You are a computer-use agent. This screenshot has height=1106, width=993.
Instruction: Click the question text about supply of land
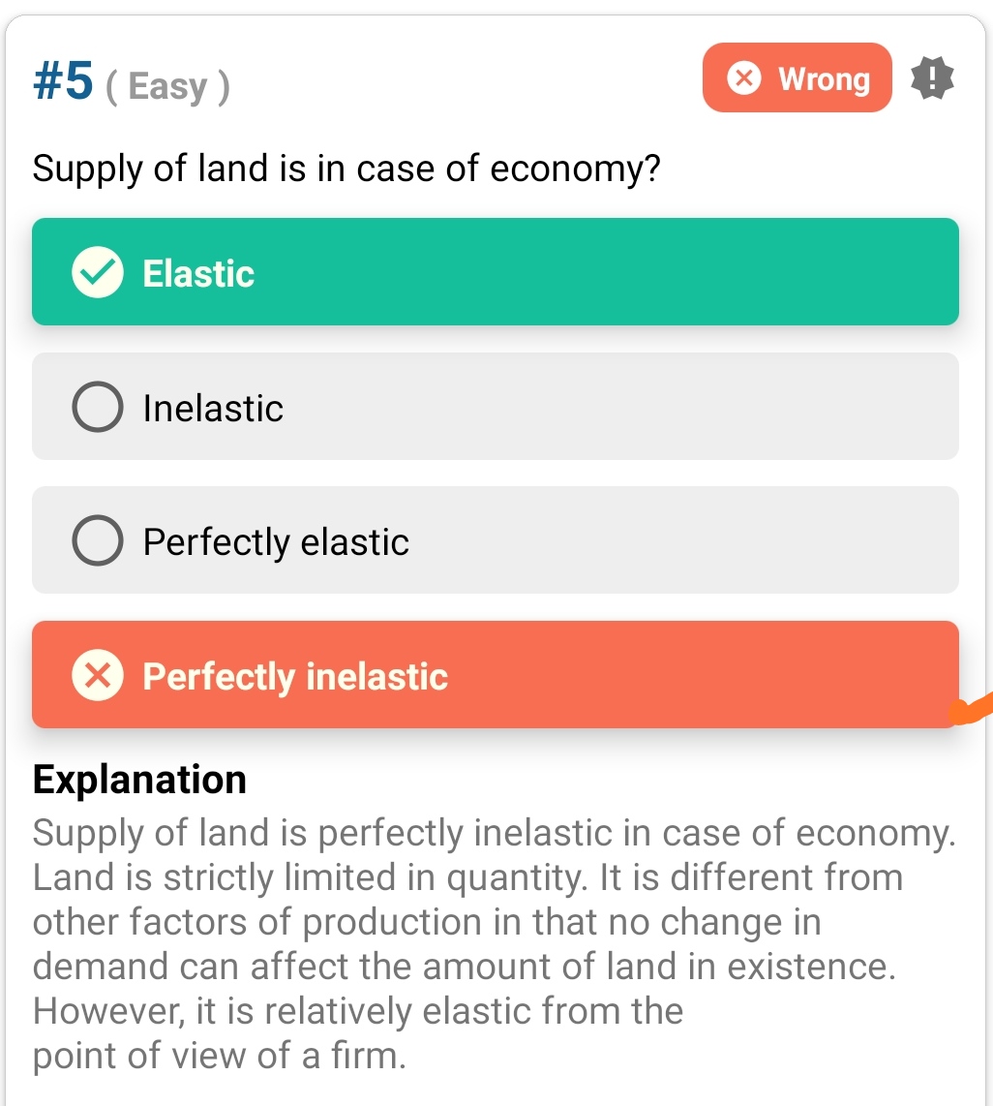tap(346, 169)
